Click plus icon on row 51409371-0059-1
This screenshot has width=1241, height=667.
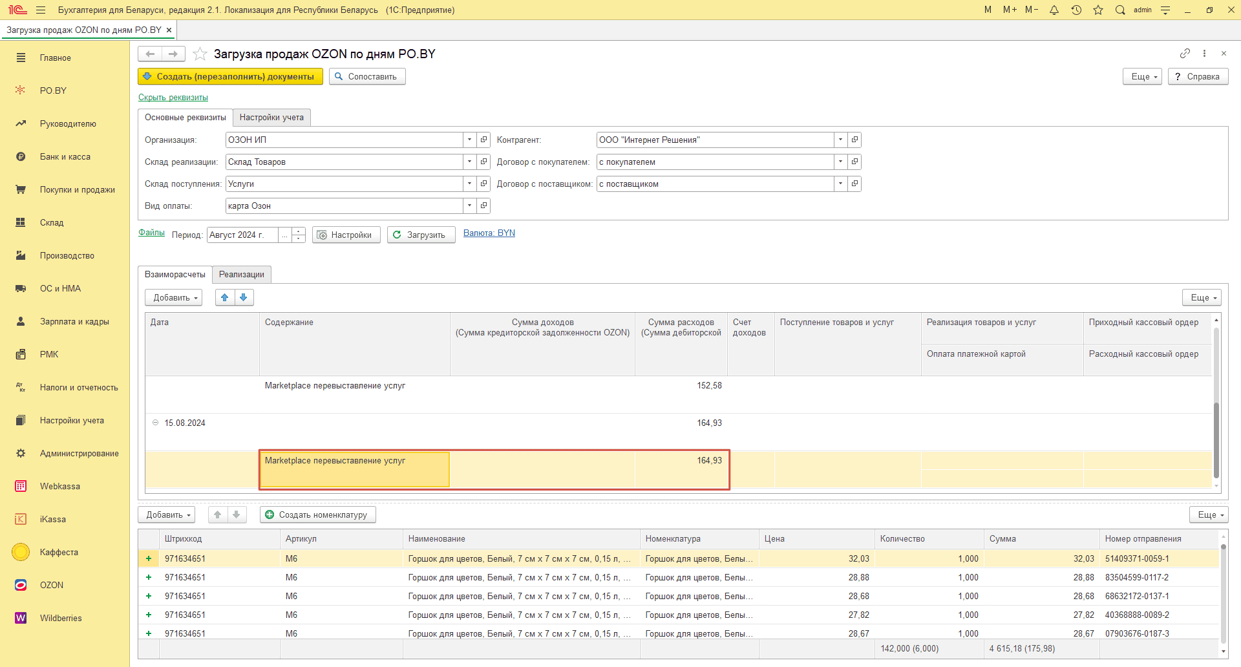click(x=149, y=558)
